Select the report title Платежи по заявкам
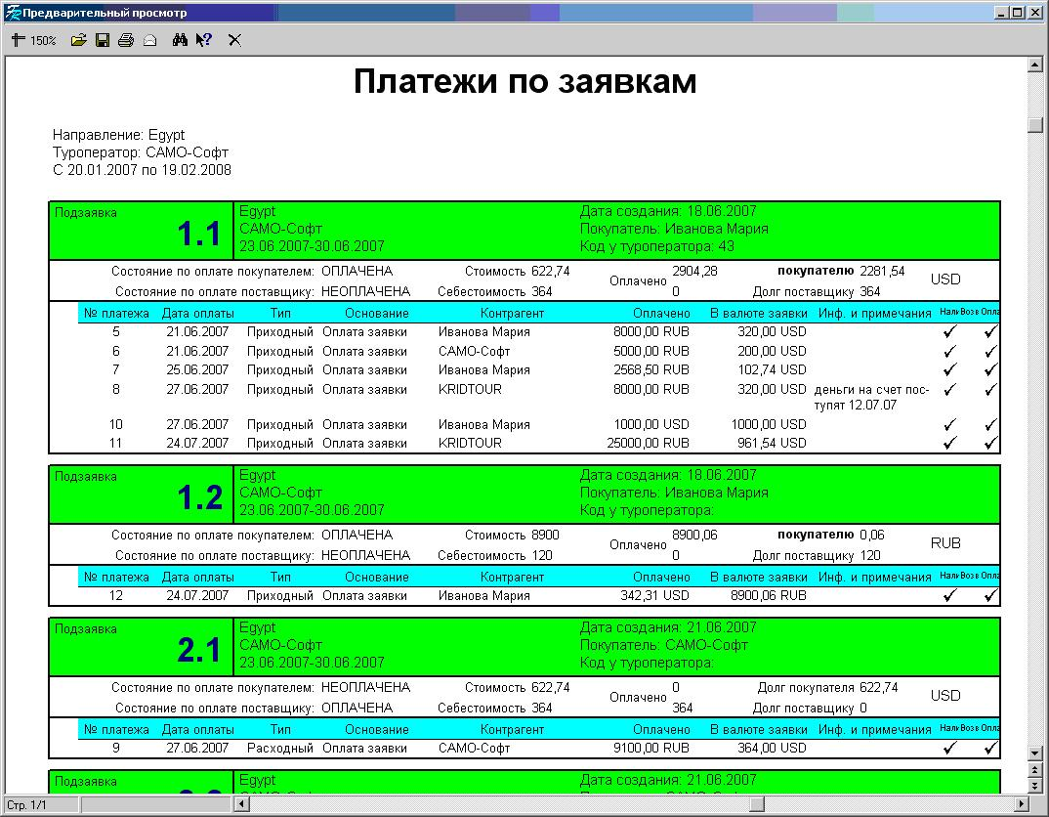 coord(524,82)
